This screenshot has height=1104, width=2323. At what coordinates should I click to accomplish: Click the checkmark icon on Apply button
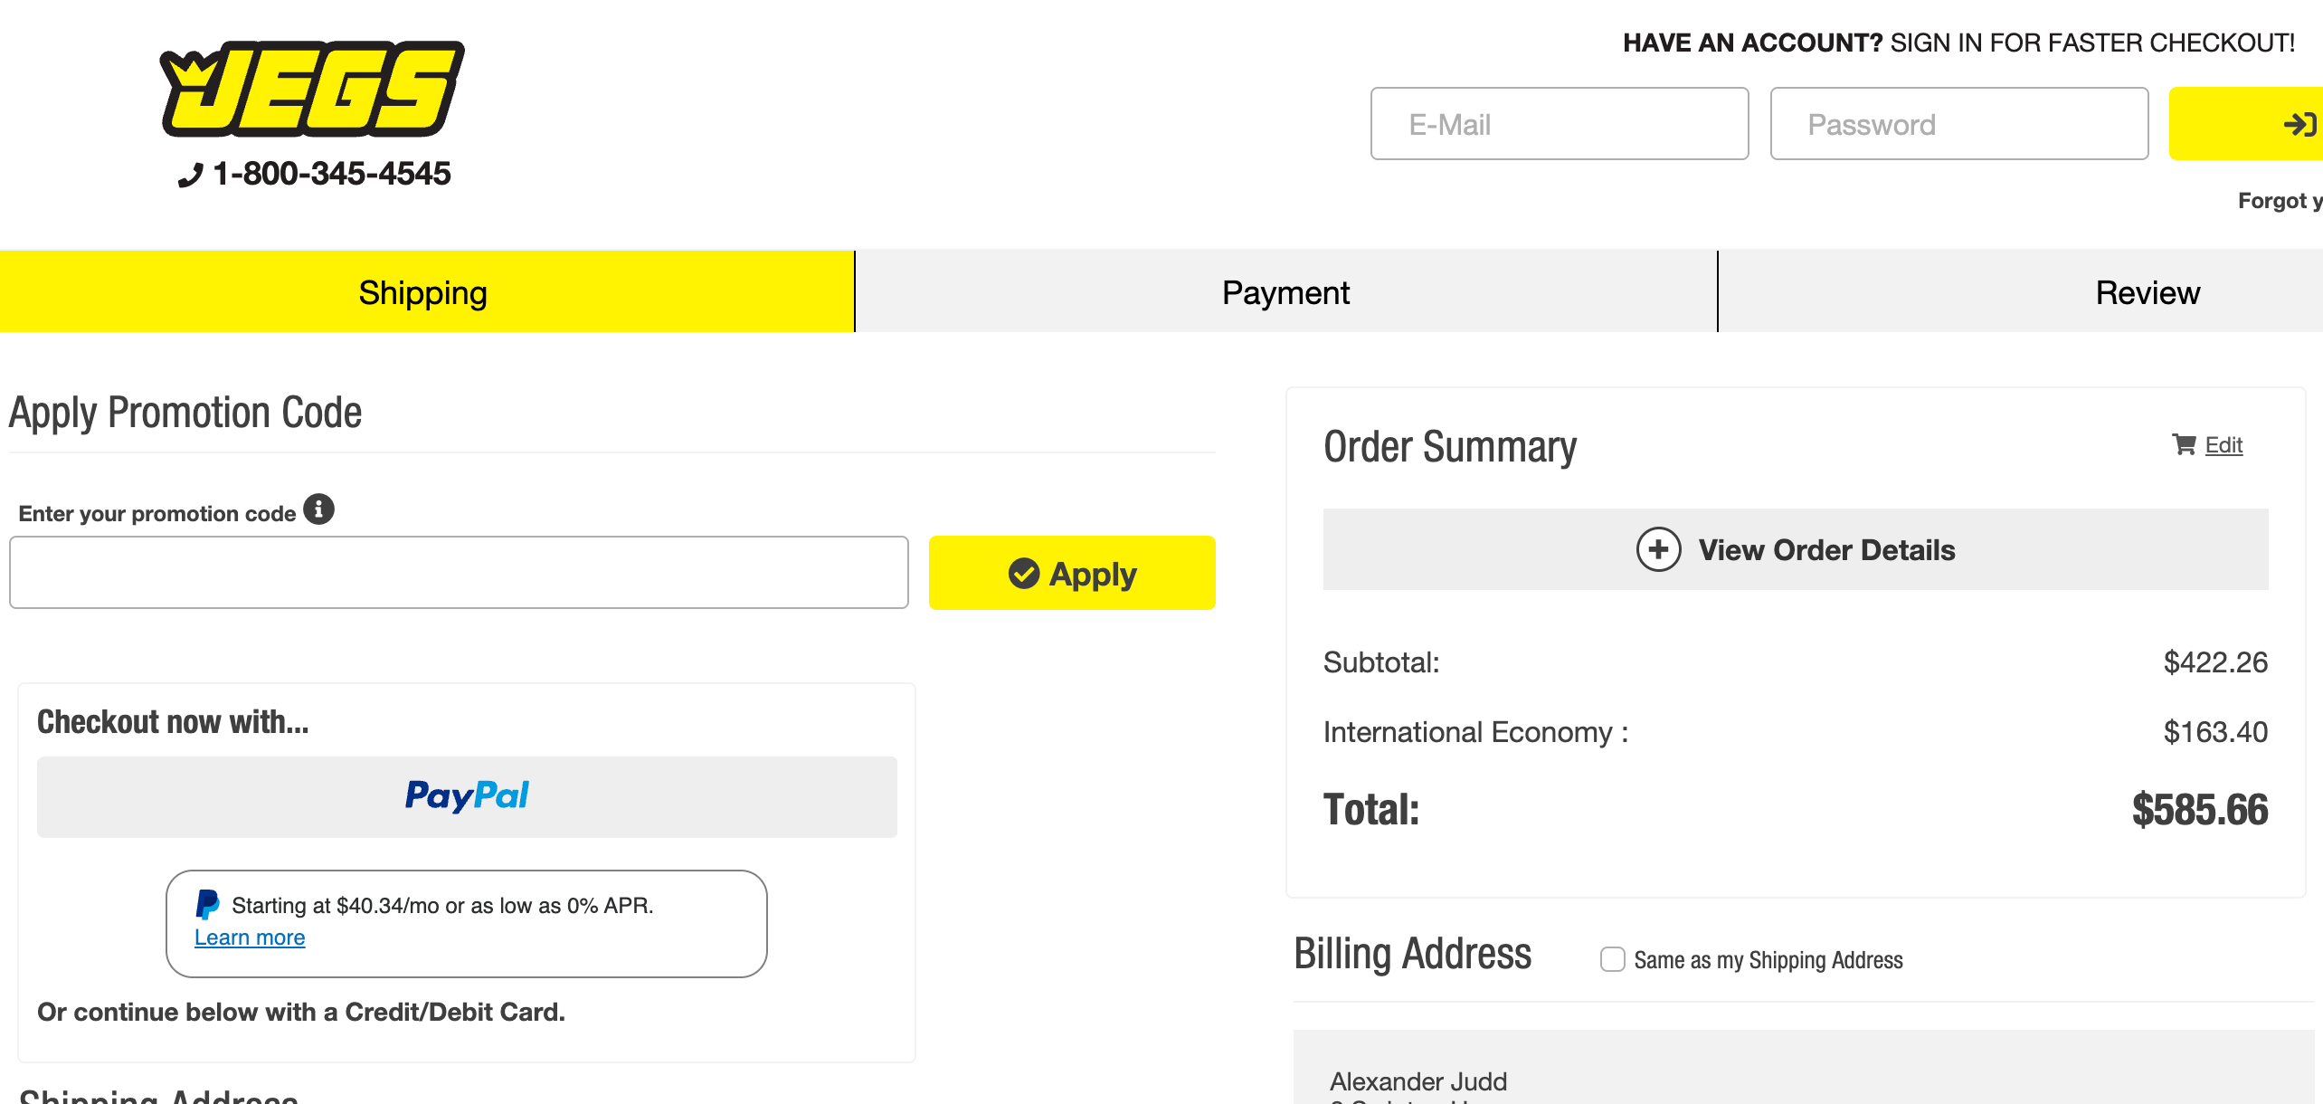coord(1024,573)
